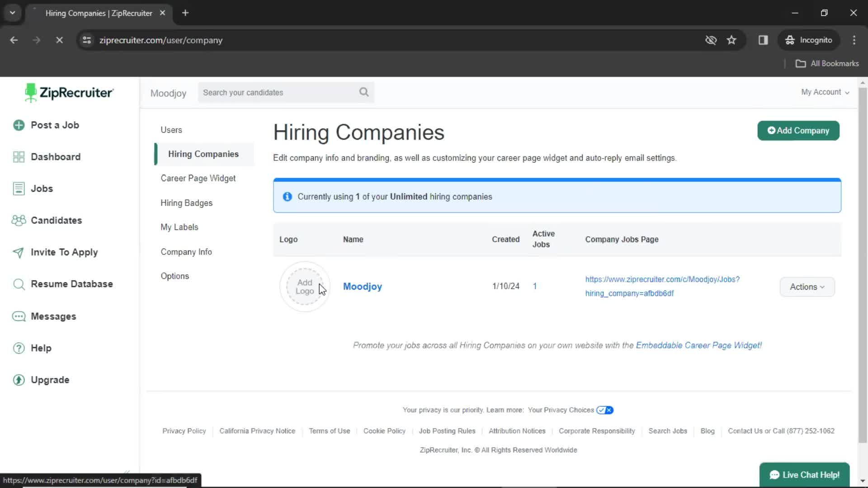Open a new browser tab
Viewport: 868px width, 488px height.
pyautogui.click(x=185, y=13)
